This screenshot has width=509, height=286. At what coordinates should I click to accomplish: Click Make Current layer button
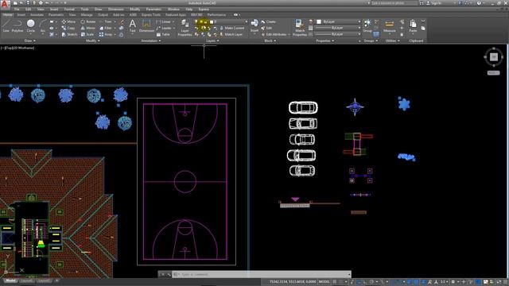pyautogui.click(x=231, y=29)
